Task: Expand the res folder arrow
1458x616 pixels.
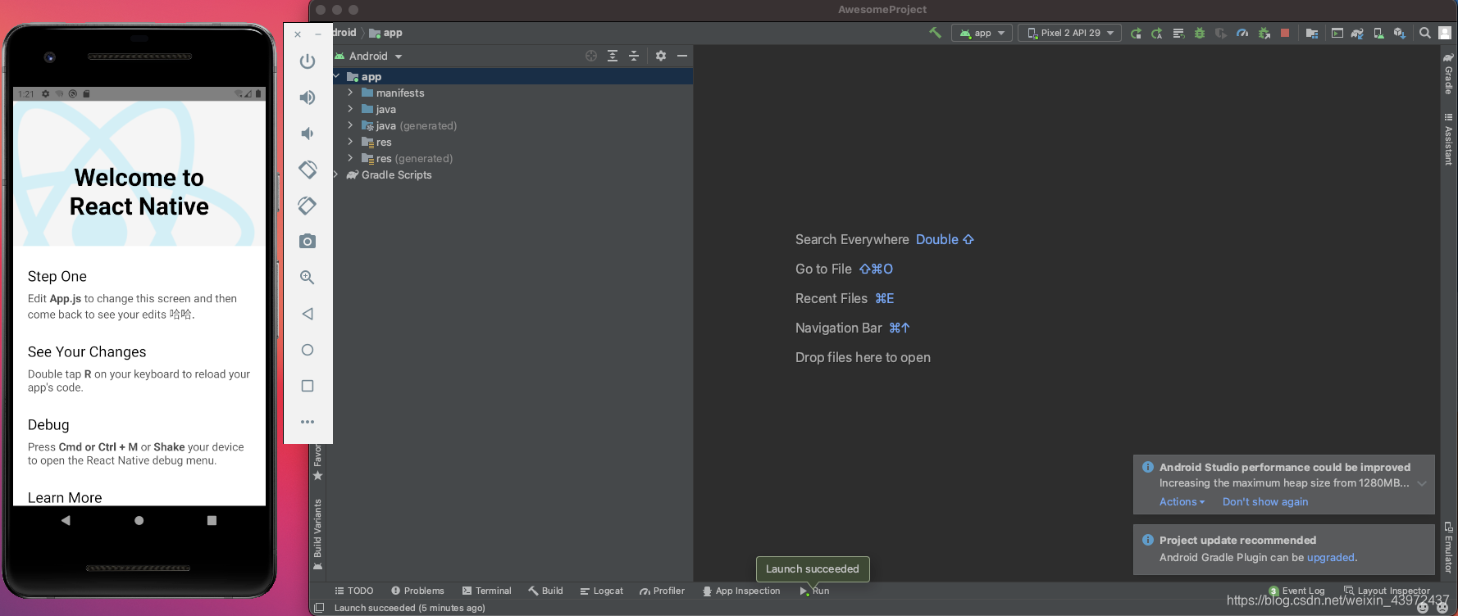Action: pyautogui.click(x=350, y=142)
